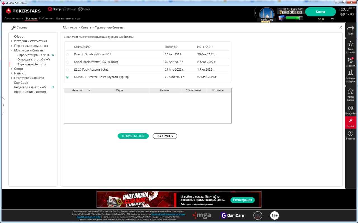Open Задания in right sidebar
The height and width of the screenshot is (223, 358).
(350, 62)
